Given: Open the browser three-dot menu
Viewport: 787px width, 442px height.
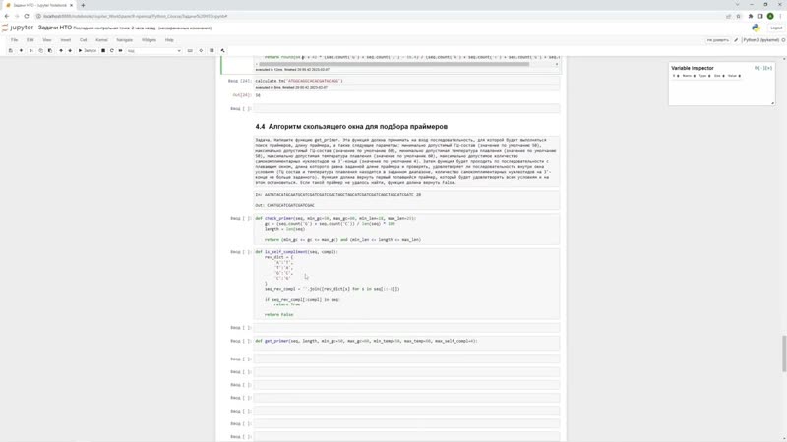Looking at the screenshot, I should click(780, 16).
